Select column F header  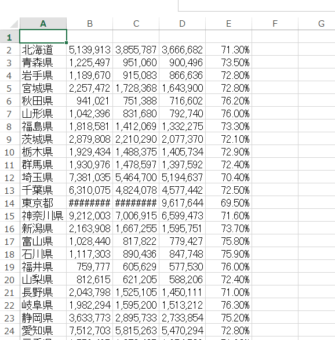pos(275,23)
